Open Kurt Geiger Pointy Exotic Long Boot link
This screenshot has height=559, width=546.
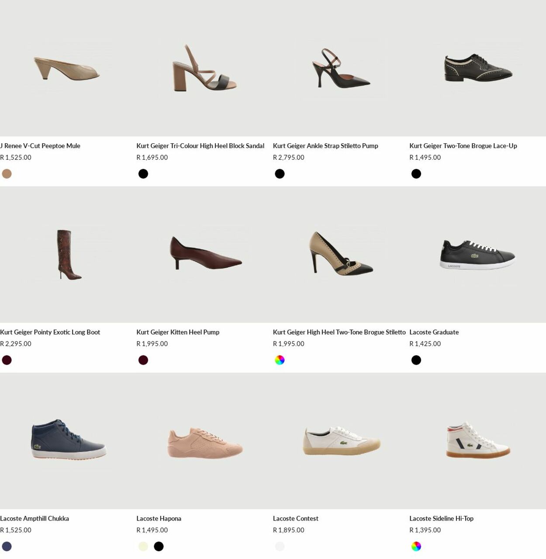click(50, 332)
